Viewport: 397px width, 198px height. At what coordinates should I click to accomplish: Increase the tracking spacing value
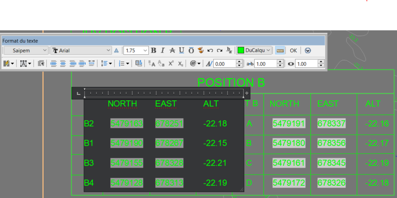[x=280, y=62]
